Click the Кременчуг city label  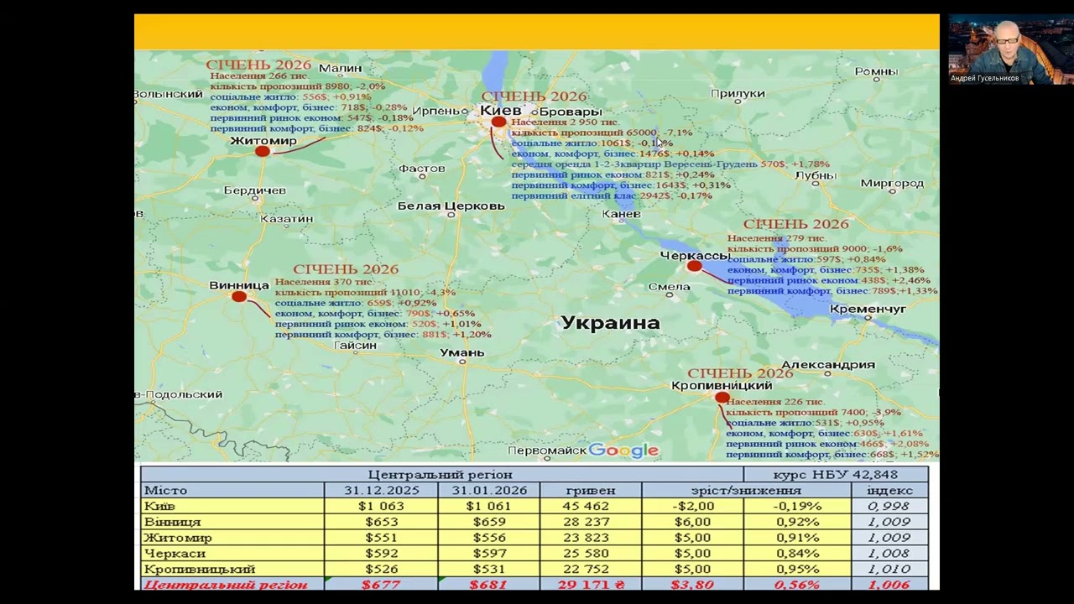(x=868, y=309)
